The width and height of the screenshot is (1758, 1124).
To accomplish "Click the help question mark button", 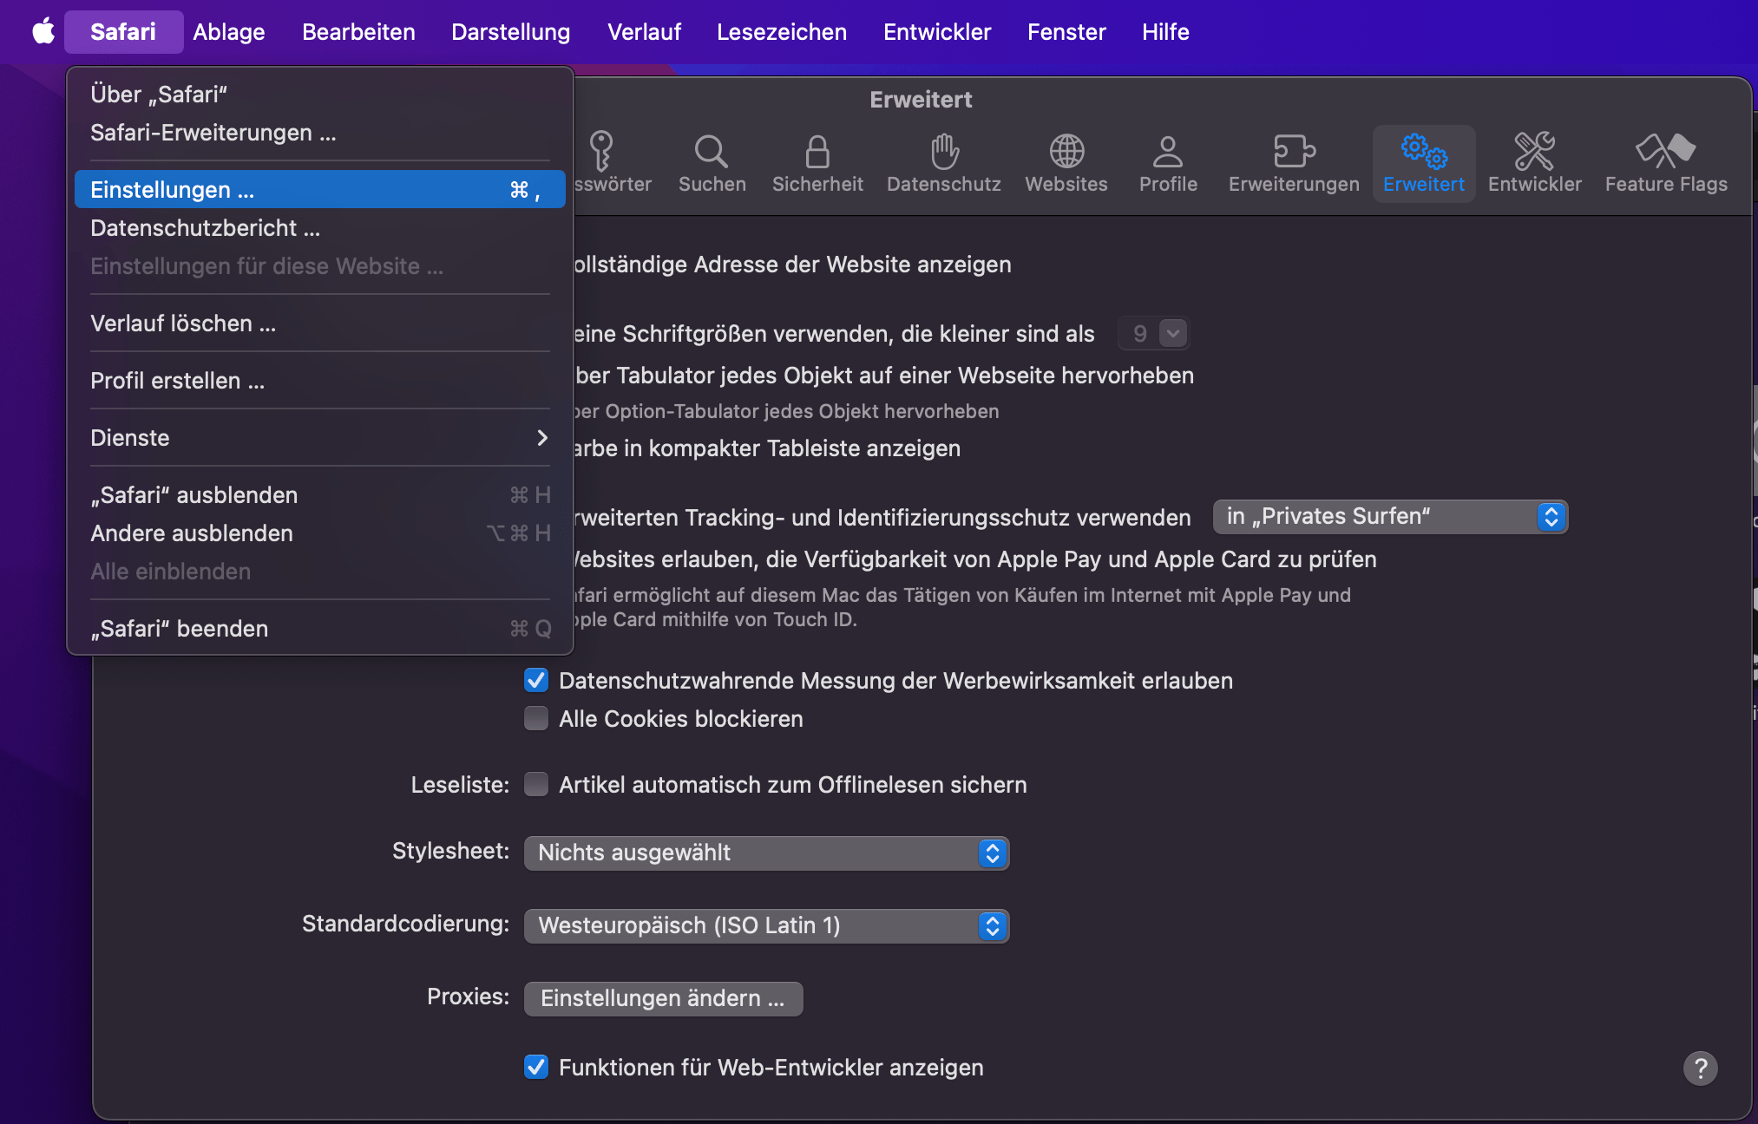I will [1700, 1068].
